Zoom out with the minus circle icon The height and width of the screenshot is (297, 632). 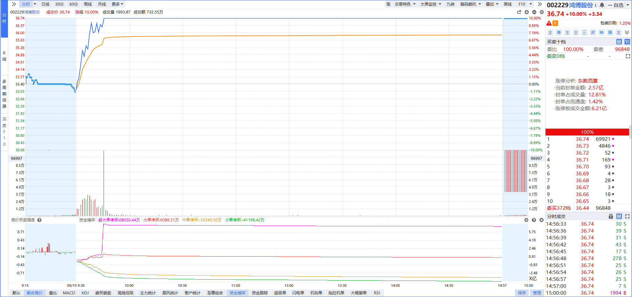pos(534,12)
